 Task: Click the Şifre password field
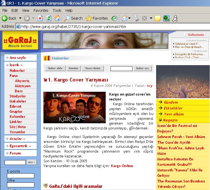click(21, 185)
